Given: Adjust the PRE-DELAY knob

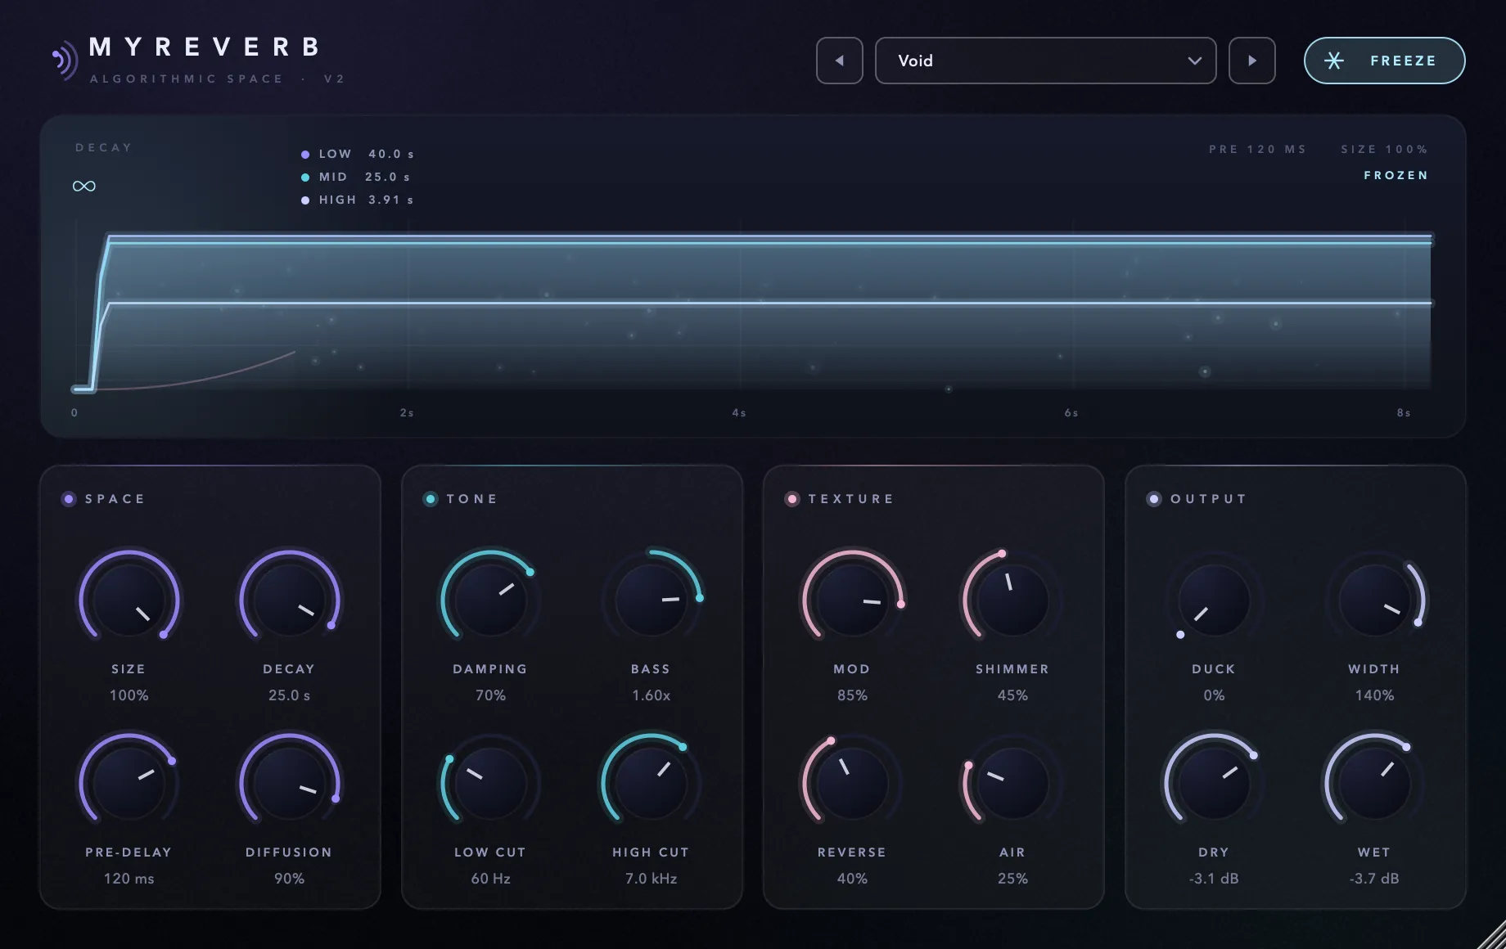Looking at the screenshot, I should pos(129,783).
